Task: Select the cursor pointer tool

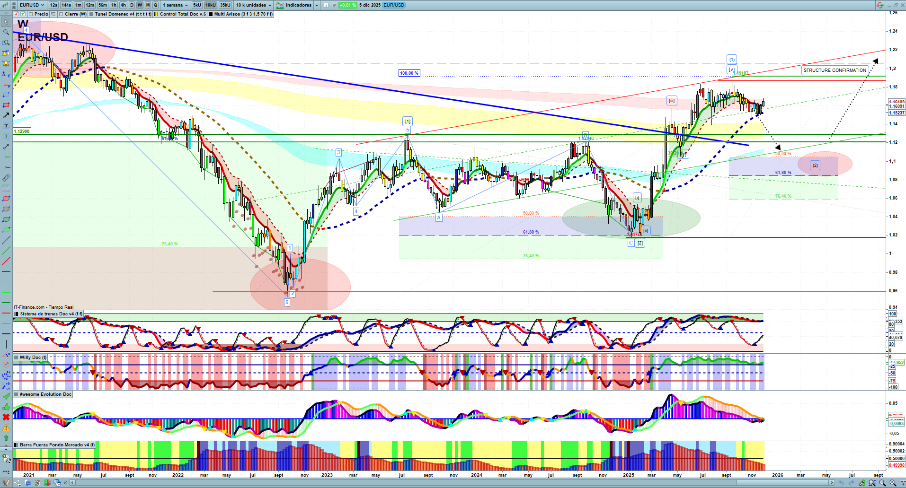Action: (x=6, y=22)
